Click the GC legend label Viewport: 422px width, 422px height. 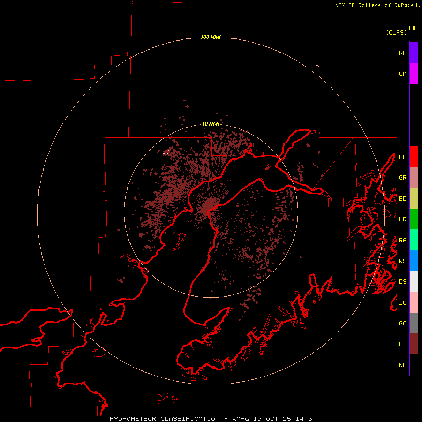click(402, 324)
